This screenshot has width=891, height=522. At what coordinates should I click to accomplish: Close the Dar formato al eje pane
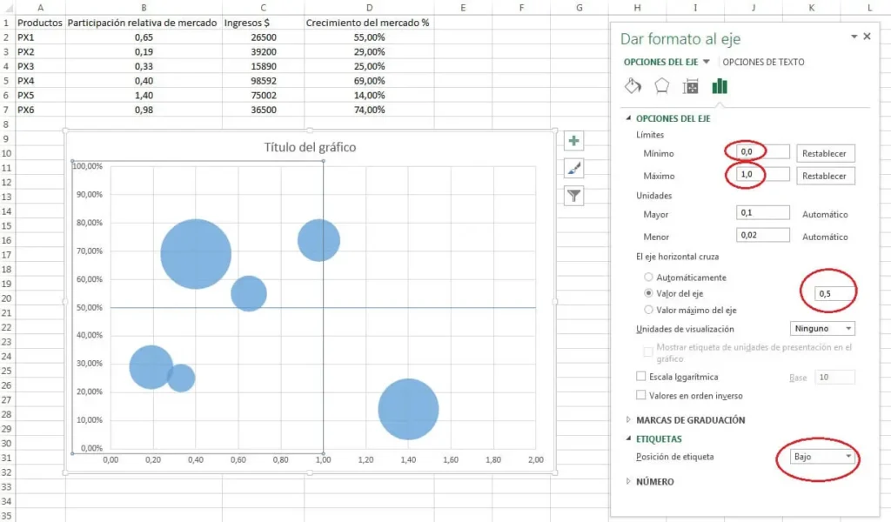(x=866, y=37)
